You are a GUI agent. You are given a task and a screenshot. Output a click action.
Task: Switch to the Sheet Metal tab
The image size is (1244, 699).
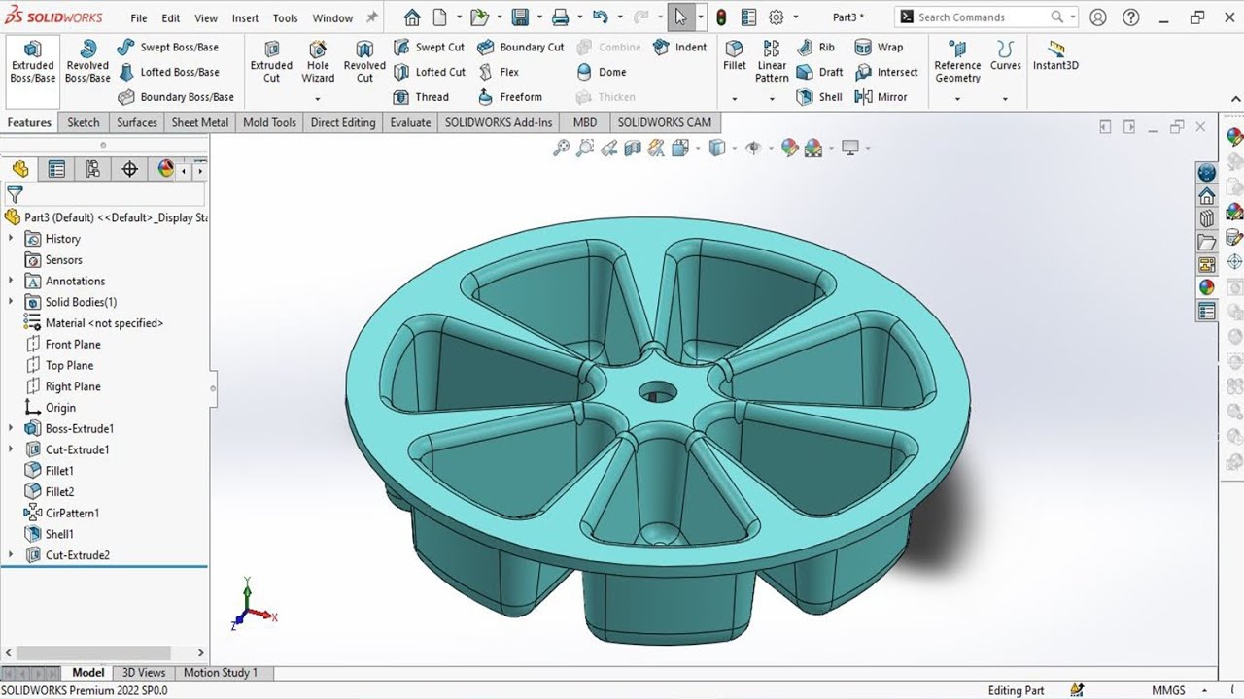[x=200, y=122]
